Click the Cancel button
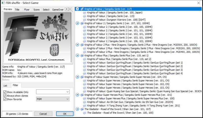This screenshot has width=203, height=118. coord(43,114)
